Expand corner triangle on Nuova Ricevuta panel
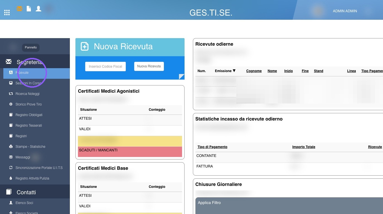The width and height of the screenshot is (383, 214). coord(181,77)
